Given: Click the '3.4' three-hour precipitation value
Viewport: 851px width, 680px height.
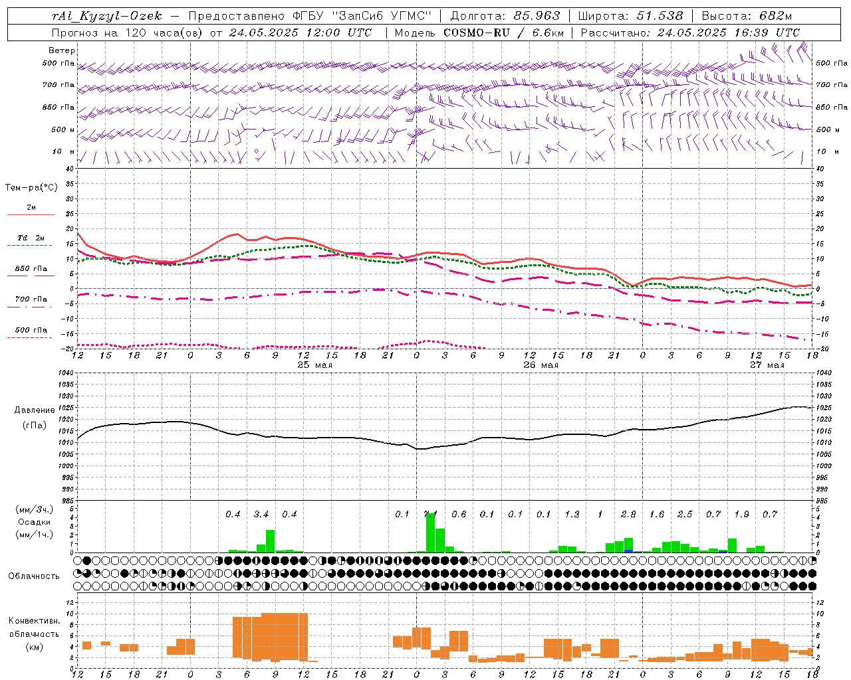Looking at the screenshot, I should click(261, 515).
